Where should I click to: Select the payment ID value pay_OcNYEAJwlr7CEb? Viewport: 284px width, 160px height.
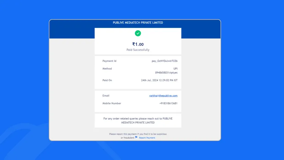click(164, 61)
